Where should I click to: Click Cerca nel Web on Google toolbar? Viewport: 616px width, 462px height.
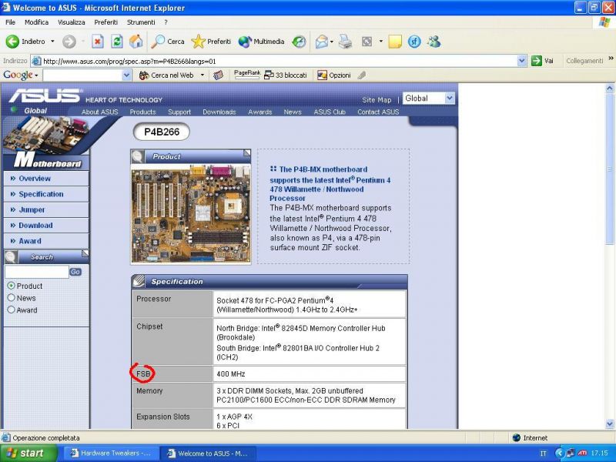click(166, 75)
